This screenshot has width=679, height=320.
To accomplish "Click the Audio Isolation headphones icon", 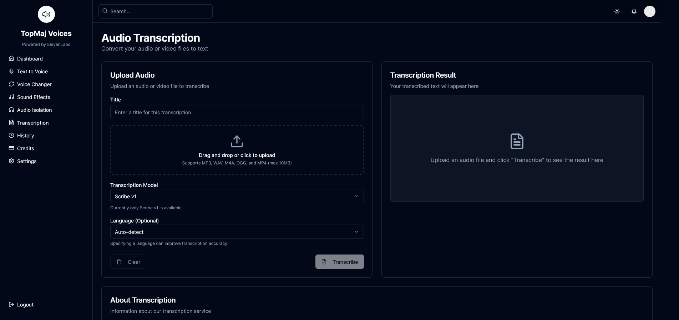I will pyautogui.click(x=11, y=110).
